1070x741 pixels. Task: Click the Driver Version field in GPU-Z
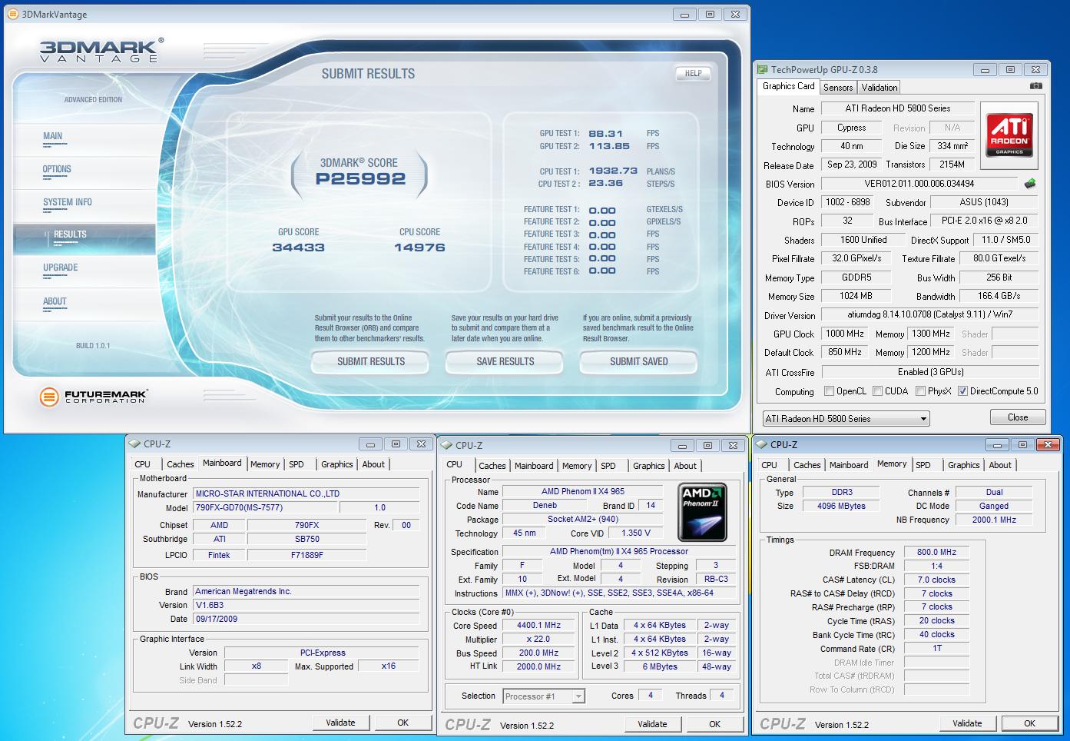(930, 314)
